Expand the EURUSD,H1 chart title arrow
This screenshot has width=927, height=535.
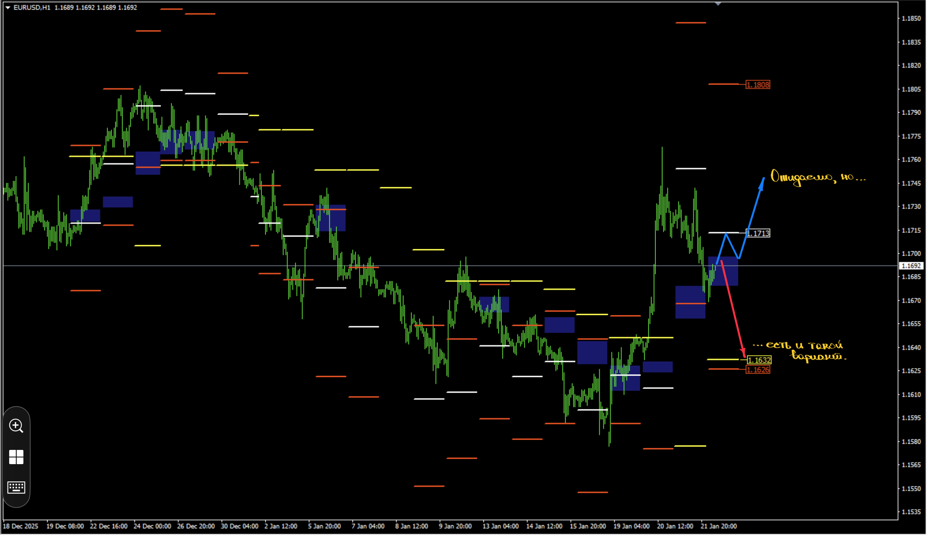(8, 7)
